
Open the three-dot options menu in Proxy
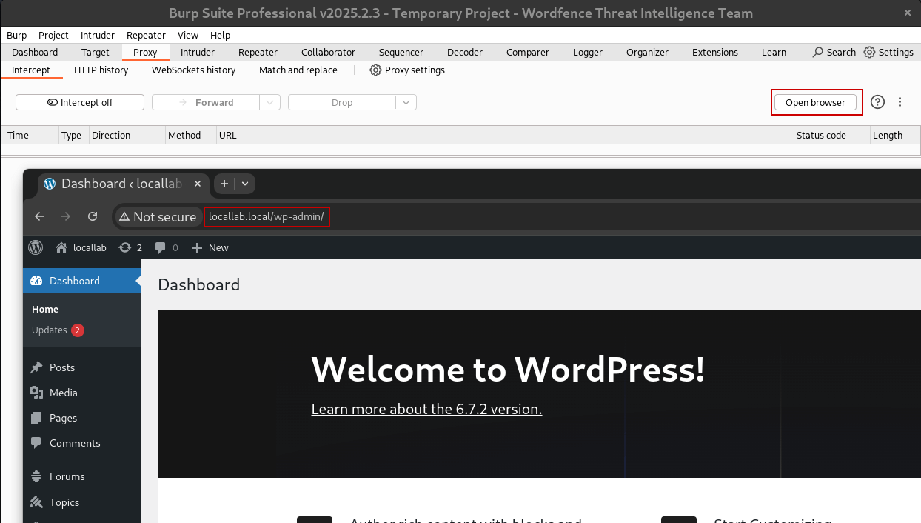pyautogui.click(x=900, y=102)
